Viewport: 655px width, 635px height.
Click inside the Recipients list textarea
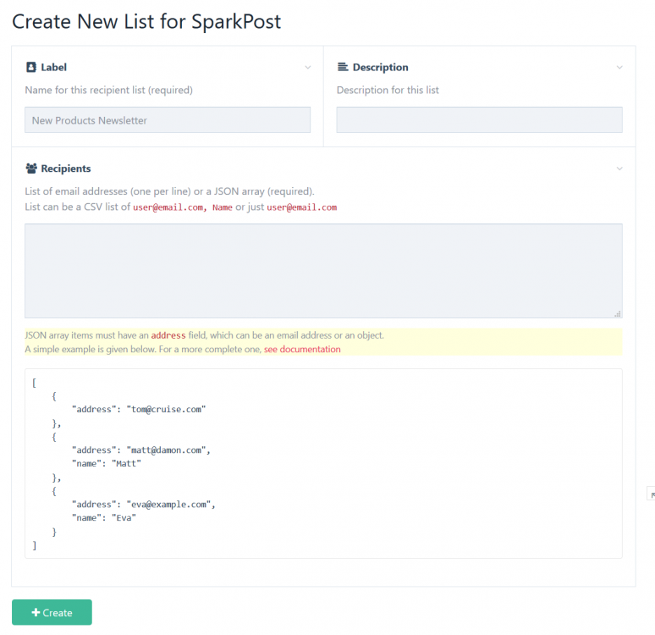coord(323,271)
